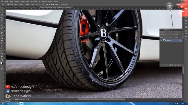Switch to the Mini Bridge tab
The height and width of the screenshot is (105, 188).
tap(7, 101)
